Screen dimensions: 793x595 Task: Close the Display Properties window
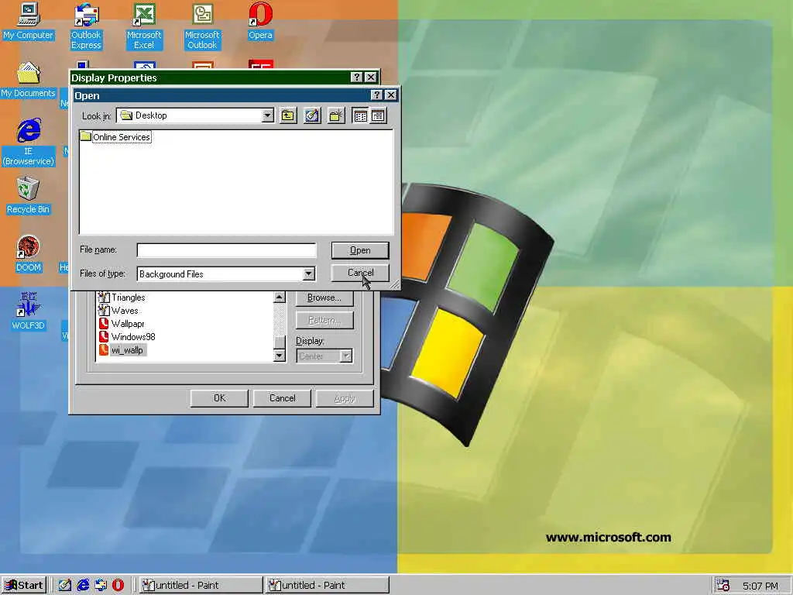coord(371,77)
